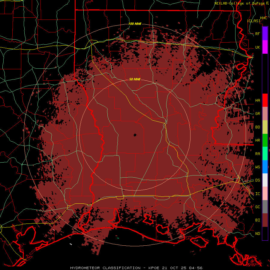Select the WS blue legend swatch
The height and width of the screenshot is (270, 270).
[265, 167]
